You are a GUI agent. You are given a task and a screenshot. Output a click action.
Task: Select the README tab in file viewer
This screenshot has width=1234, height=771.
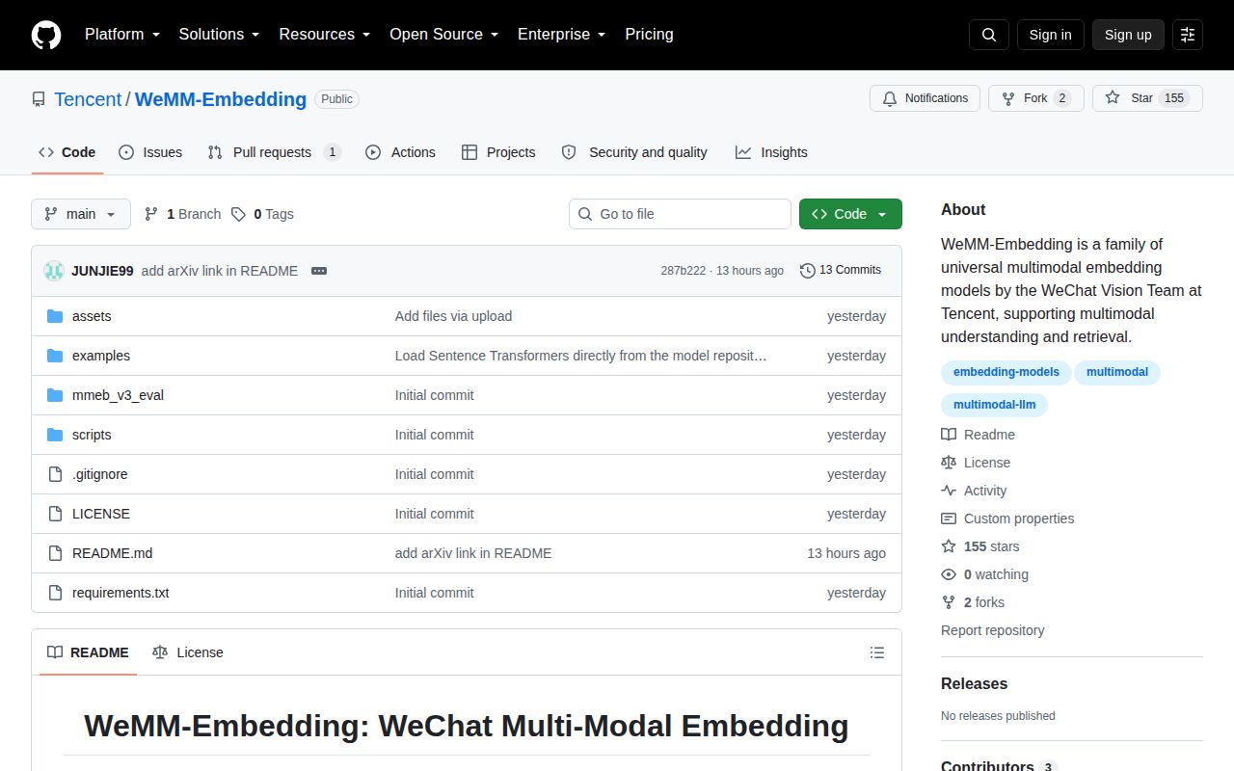pyautogui.click(x=88, y=652)
